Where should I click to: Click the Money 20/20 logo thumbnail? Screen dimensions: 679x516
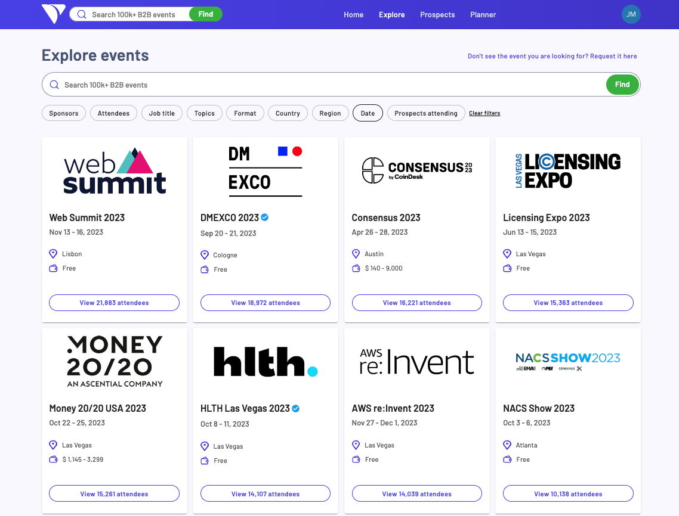pyautogui.click(x=113, y=360)
